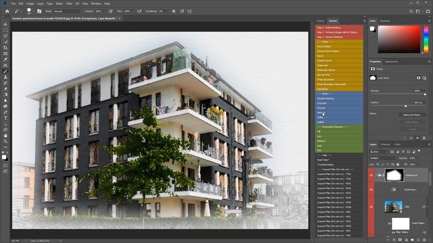Toggle airbrush build-up mode
Viewport: 433px width, 243px height.
[139, 11]
